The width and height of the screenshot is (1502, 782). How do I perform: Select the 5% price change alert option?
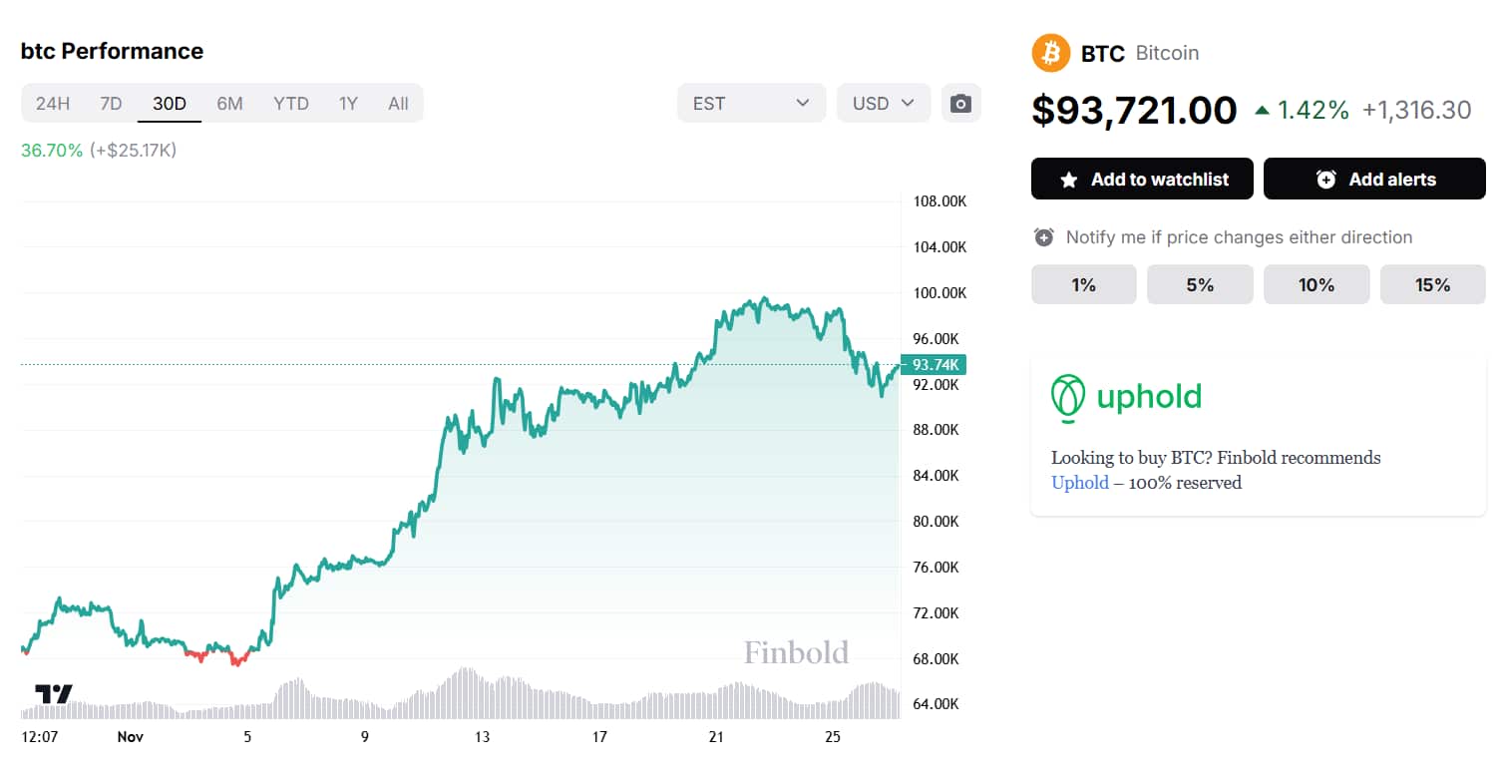tap(1200, 285)
